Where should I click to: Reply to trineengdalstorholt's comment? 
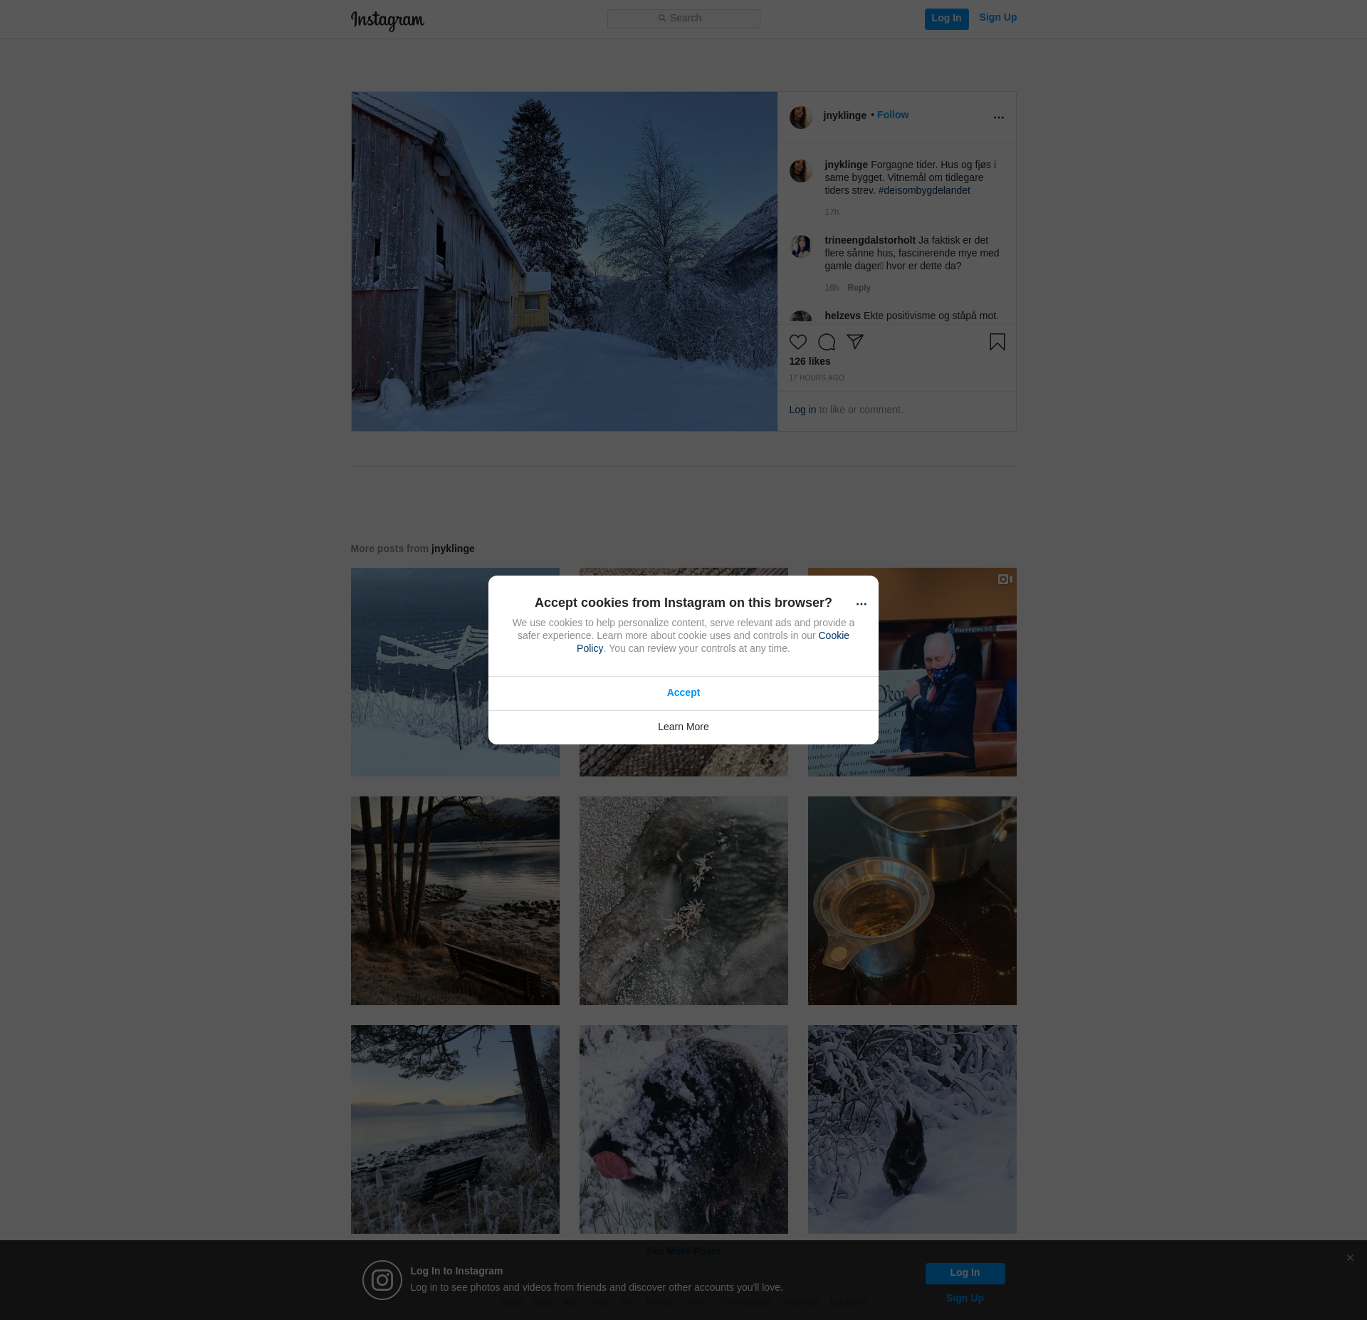coord(859,288)
